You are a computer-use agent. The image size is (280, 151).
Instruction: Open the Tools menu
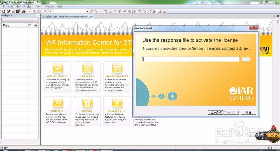click(38, 6)
